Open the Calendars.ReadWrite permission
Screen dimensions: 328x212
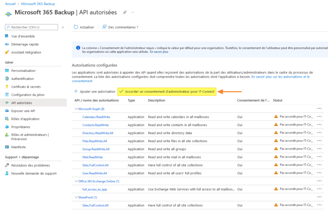click(x=96, y=117)
